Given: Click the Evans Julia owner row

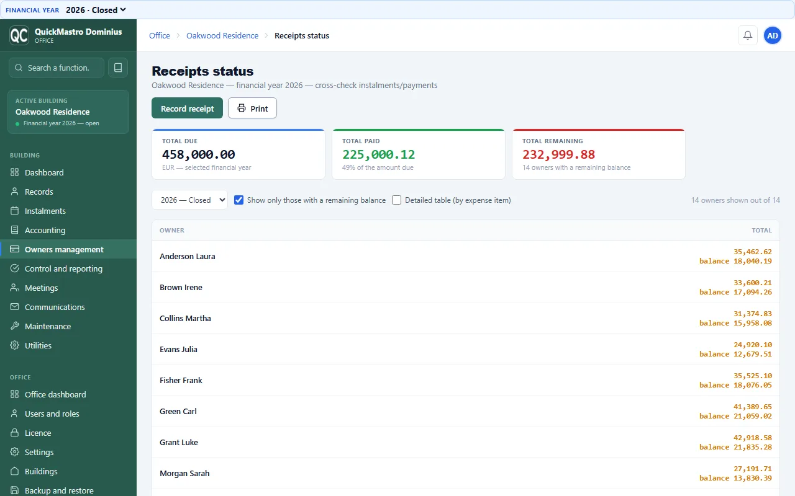Looking at the screenshot, I should click(466, 349).
